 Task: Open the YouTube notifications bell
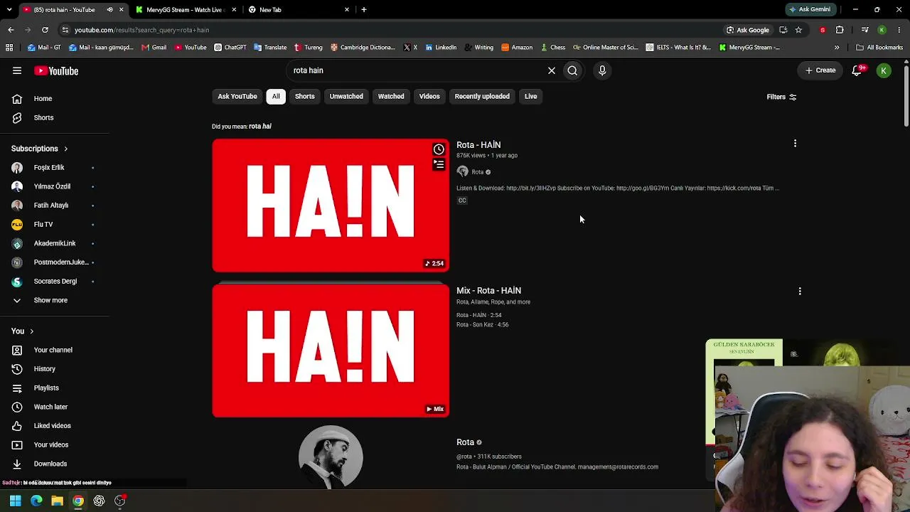coord(857,70)
